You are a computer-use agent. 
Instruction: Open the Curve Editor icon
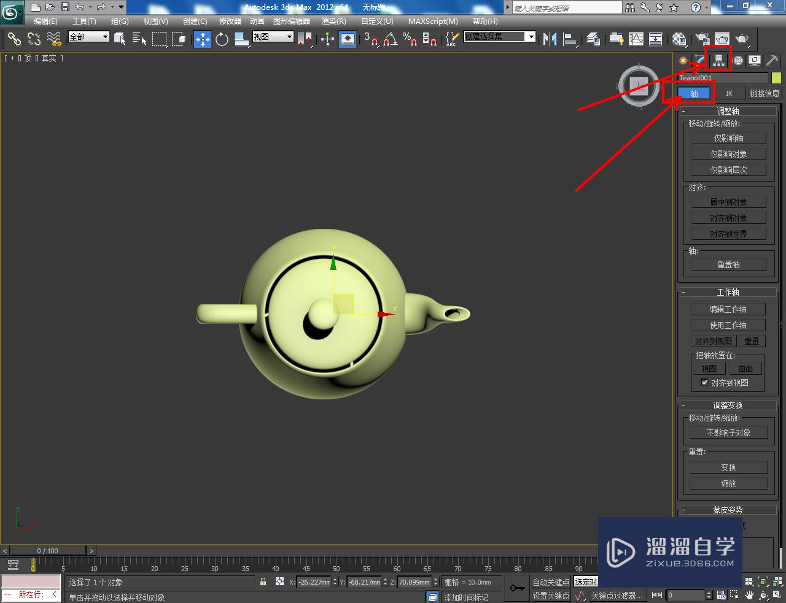coord(636,39)
